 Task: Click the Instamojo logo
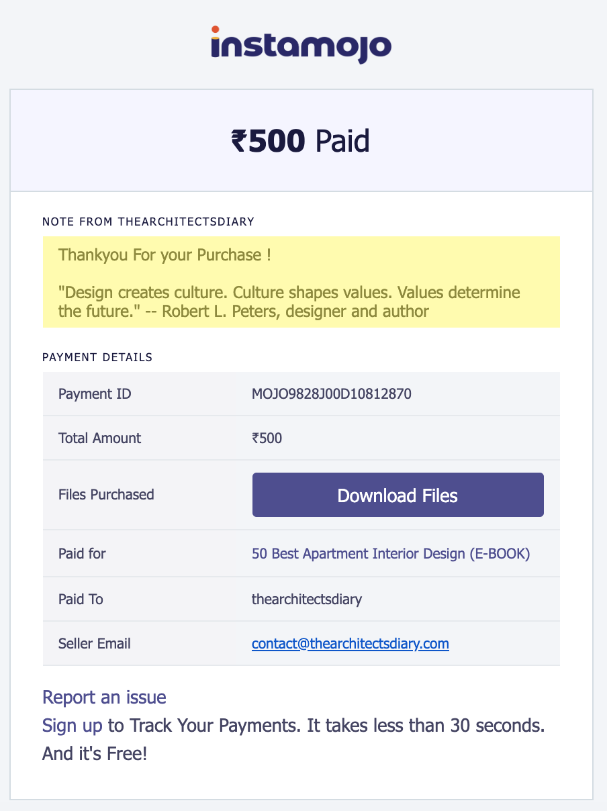click(301, 45)
